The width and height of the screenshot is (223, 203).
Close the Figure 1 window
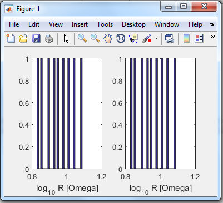click(204, 7)
